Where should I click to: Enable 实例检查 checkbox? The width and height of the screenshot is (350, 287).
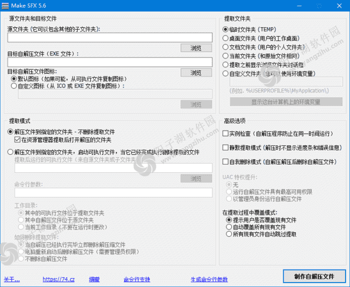(x=226, y=134)
